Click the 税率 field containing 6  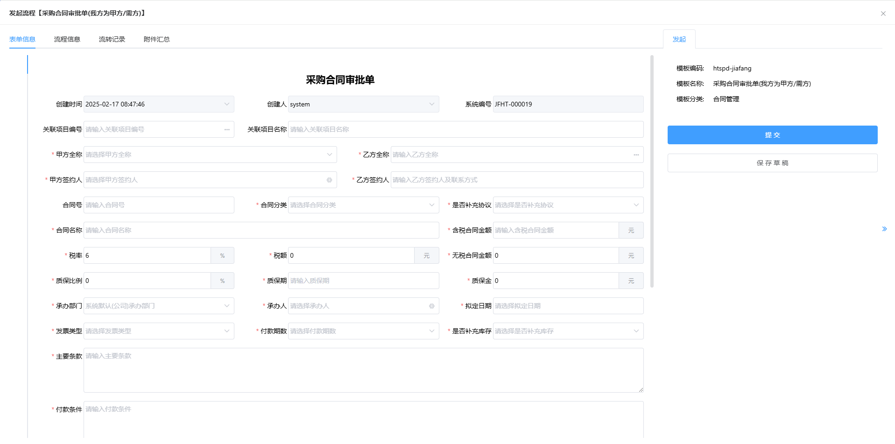click(x=148, y=255)
